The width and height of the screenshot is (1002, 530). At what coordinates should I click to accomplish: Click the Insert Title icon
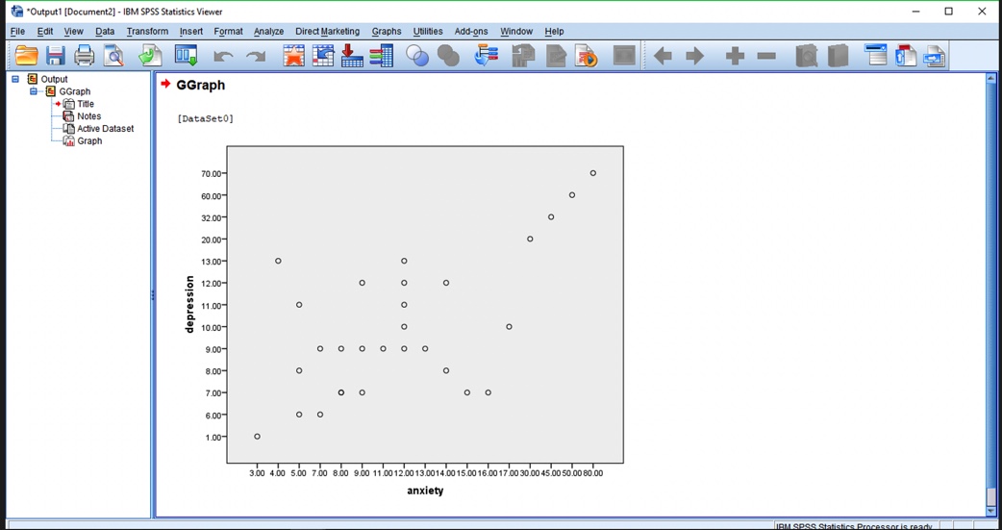[x=906, y=56]
